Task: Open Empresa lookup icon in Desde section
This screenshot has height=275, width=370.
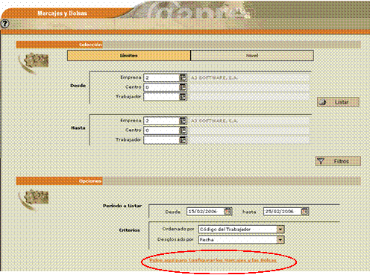Action: (x=183, y=78)
